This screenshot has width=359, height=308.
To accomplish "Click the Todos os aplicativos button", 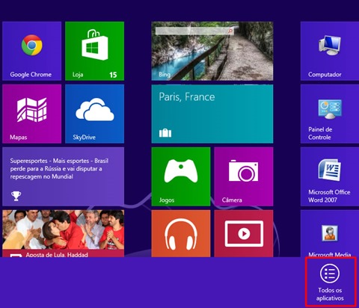I will tap(330, 283).
